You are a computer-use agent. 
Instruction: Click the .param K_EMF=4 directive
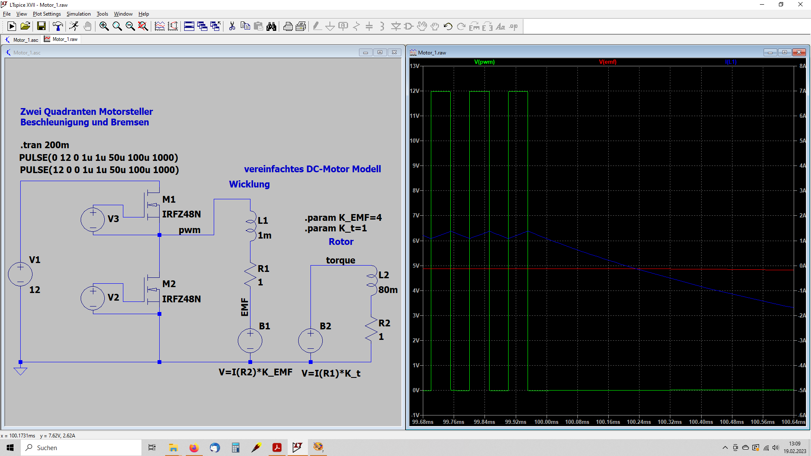[343, 217]
